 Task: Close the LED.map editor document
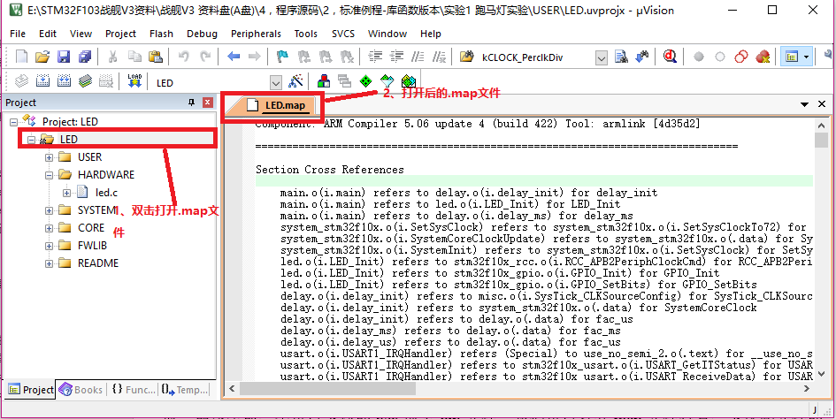click(x=822, y=104)
